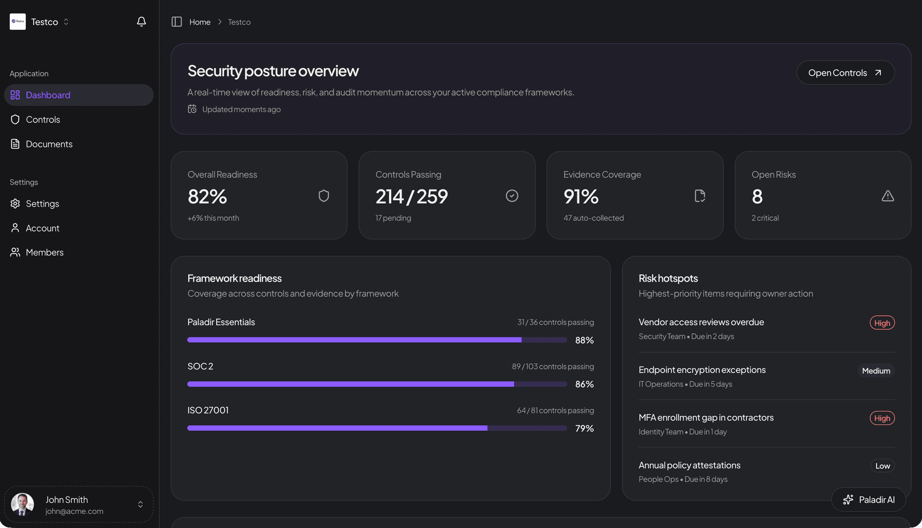This screenshot has width=922, height=528.
Task: Click the Testco breadcrumb
Action: [239, 22]
